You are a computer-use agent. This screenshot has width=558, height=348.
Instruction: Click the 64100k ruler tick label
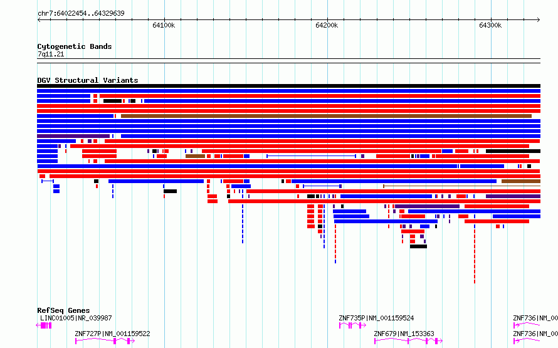point(164,25)
